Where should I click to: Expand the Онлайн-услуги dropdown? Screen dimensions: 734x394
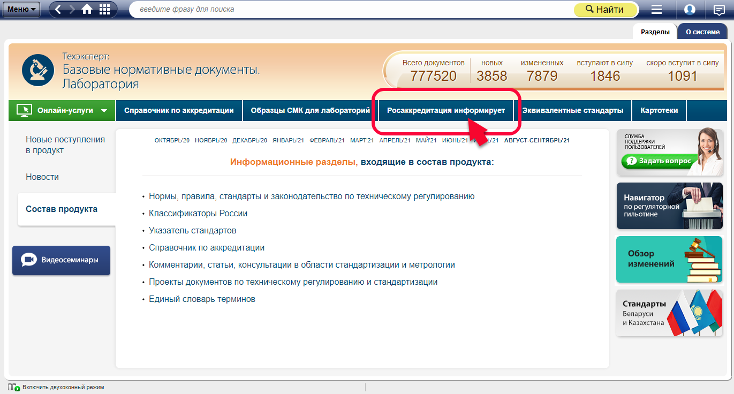pos(62,110)
